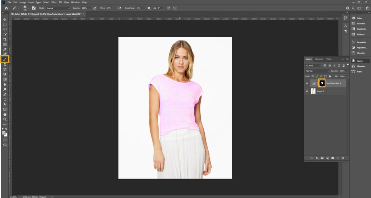371x198 pixels.
Task: Toggle lock transparent pixels icon
Action: coord(313,76)
